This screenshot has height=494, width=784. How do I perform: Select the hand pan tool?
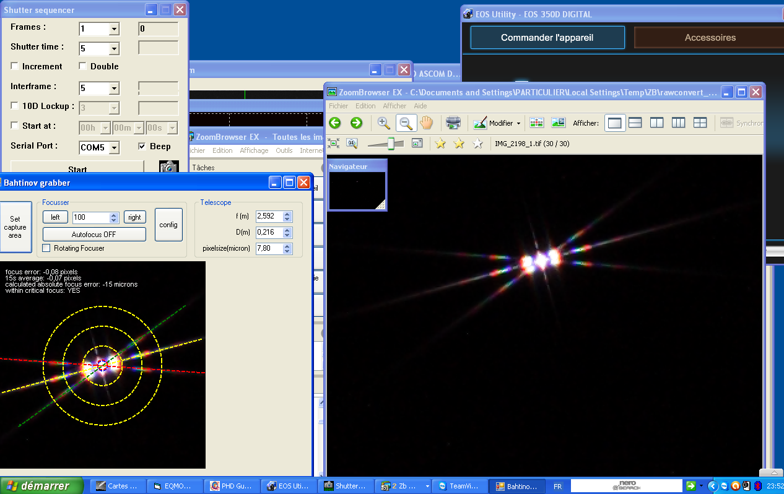pos(427,123)
